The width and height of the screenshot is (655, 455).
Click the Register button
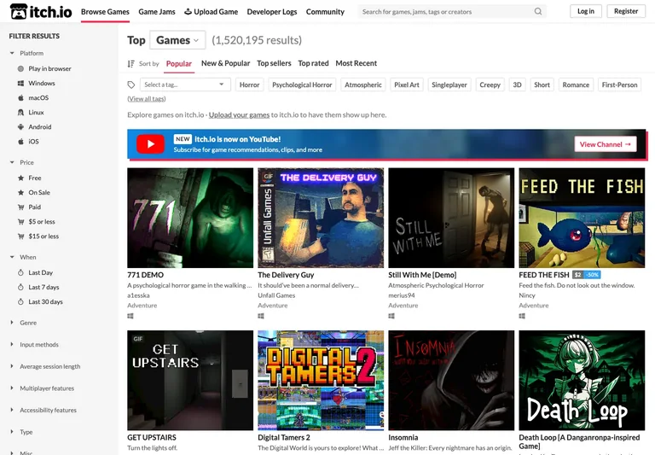[x=626, y=11]
